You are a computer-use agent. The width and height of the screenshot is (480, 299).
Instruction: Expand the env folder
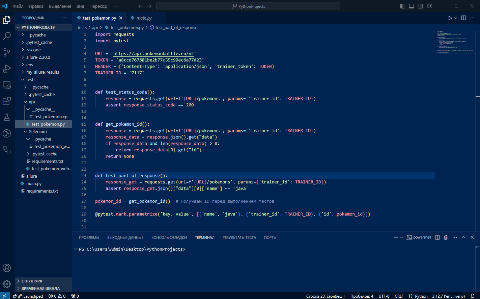[x=44, y=65]
